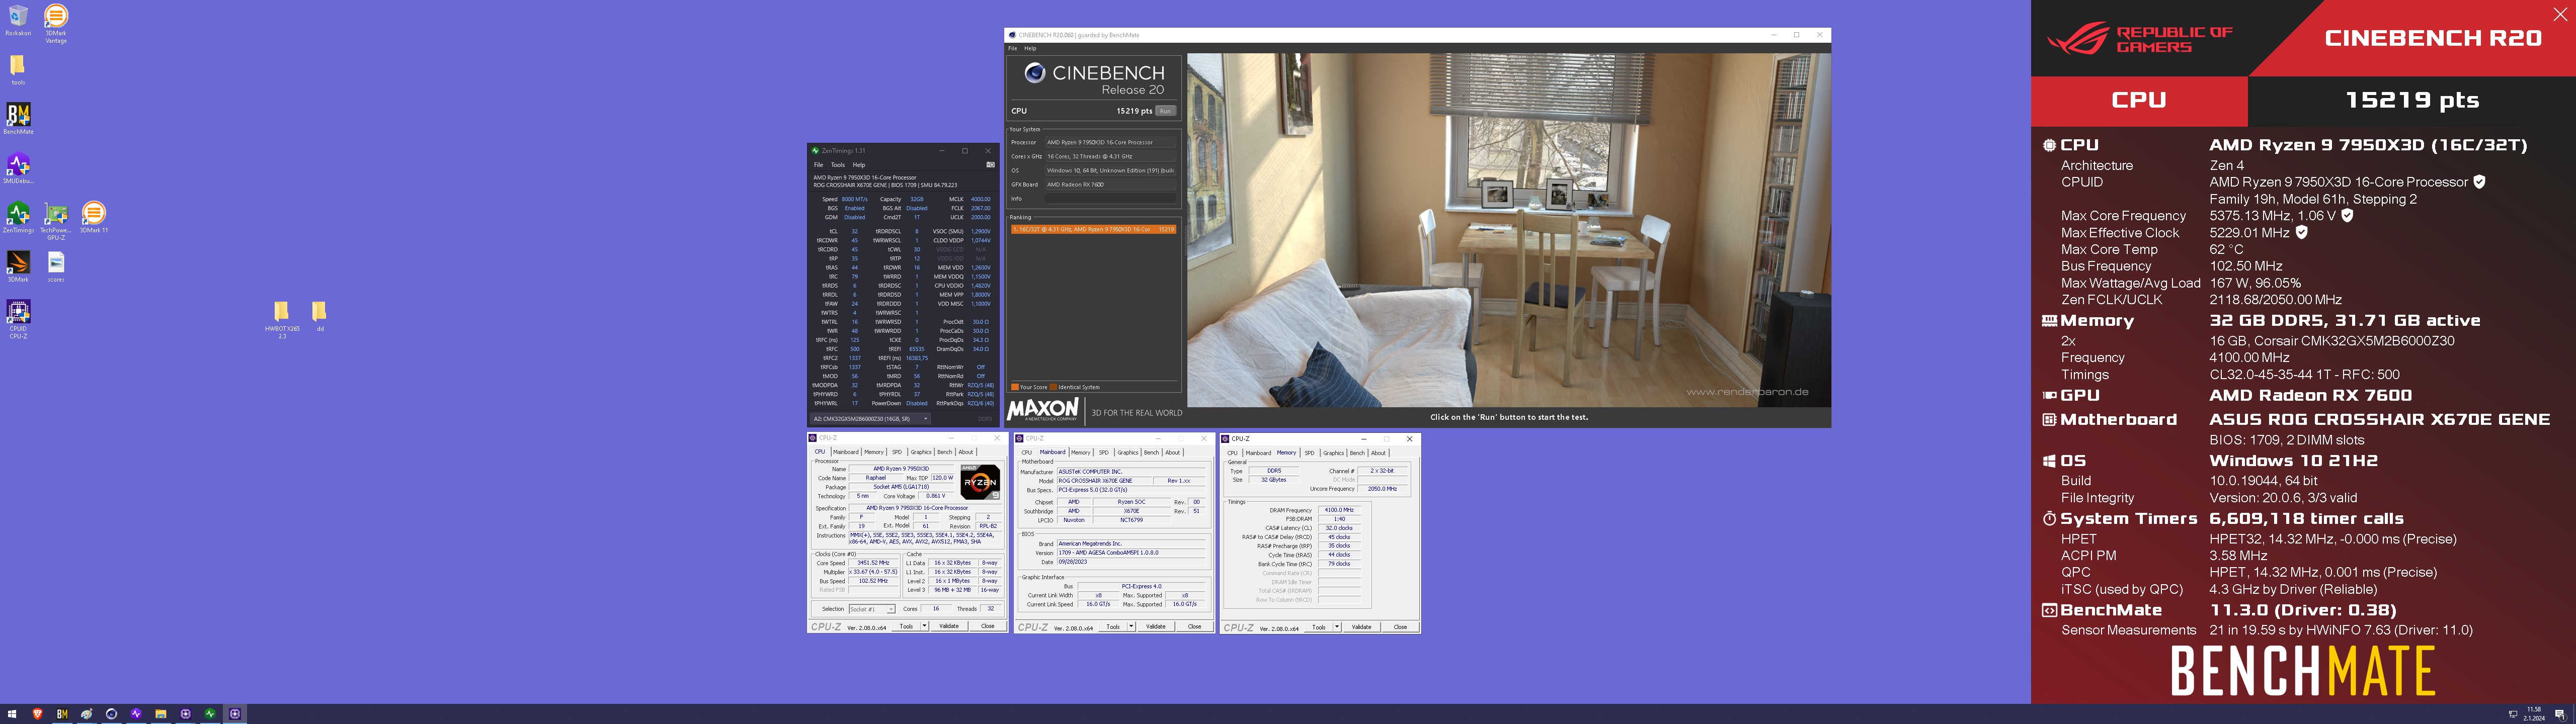This screenshot has width=2576, height=724.
Task: Open SPD tab in third CPU-Z window
Action: [1310, 453]
